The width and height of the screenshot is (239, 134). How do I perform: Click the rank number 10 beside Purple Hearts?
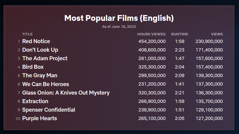(x=18, y=118)
